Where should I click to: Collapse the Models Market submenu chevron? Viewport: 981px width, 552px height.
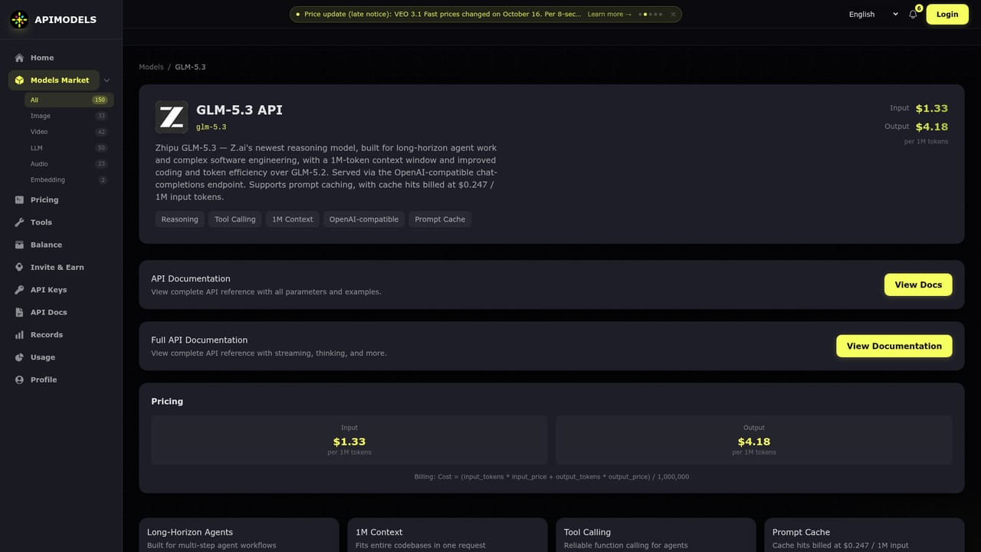[107, 80]
